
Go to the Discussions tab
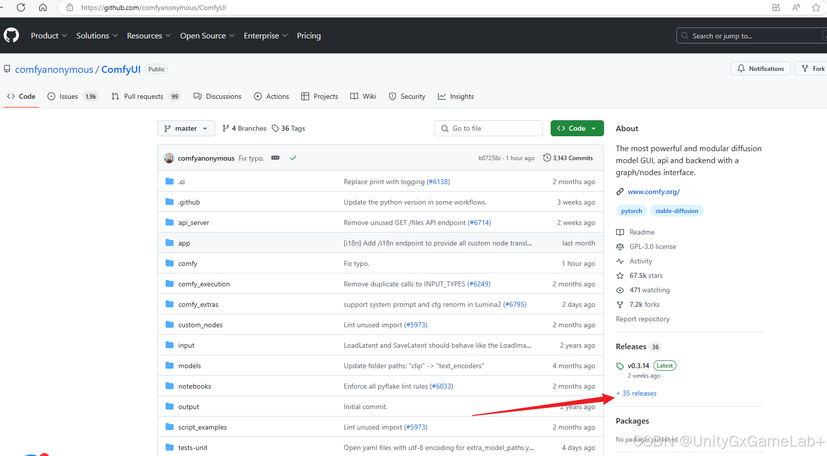pyautogui.click(x=217, y=96)
